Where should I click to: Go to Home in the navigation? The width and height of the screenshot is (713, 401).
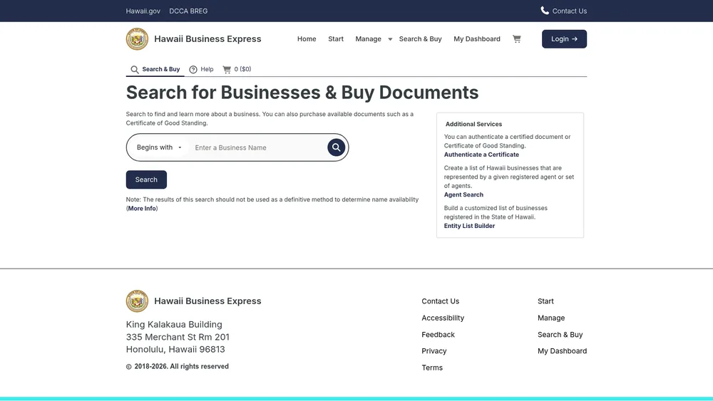307,39
